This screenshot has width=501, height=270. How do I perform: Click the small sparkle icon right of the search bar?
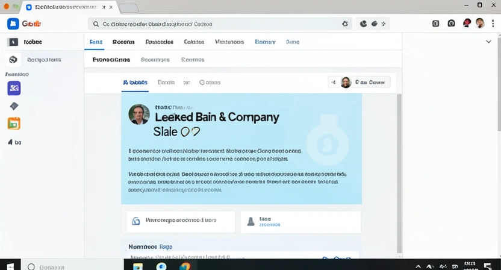point(384,24)
